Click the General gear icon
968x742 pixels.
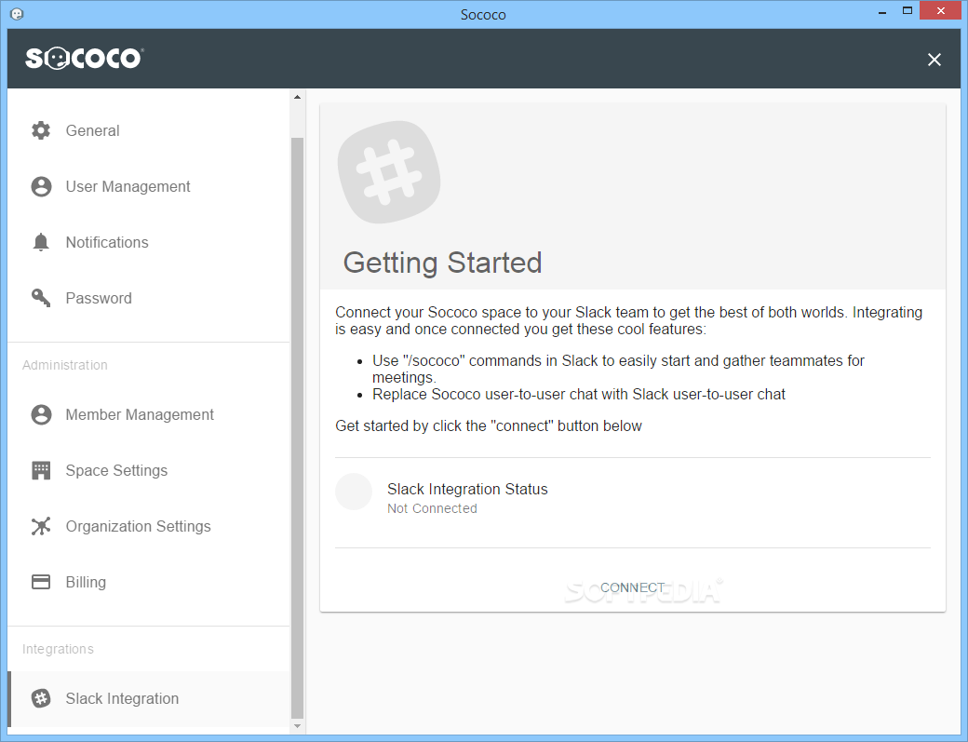41,130
